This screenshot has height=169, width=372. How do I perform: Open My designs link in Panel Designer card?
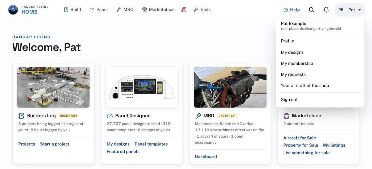click(118, 144)
